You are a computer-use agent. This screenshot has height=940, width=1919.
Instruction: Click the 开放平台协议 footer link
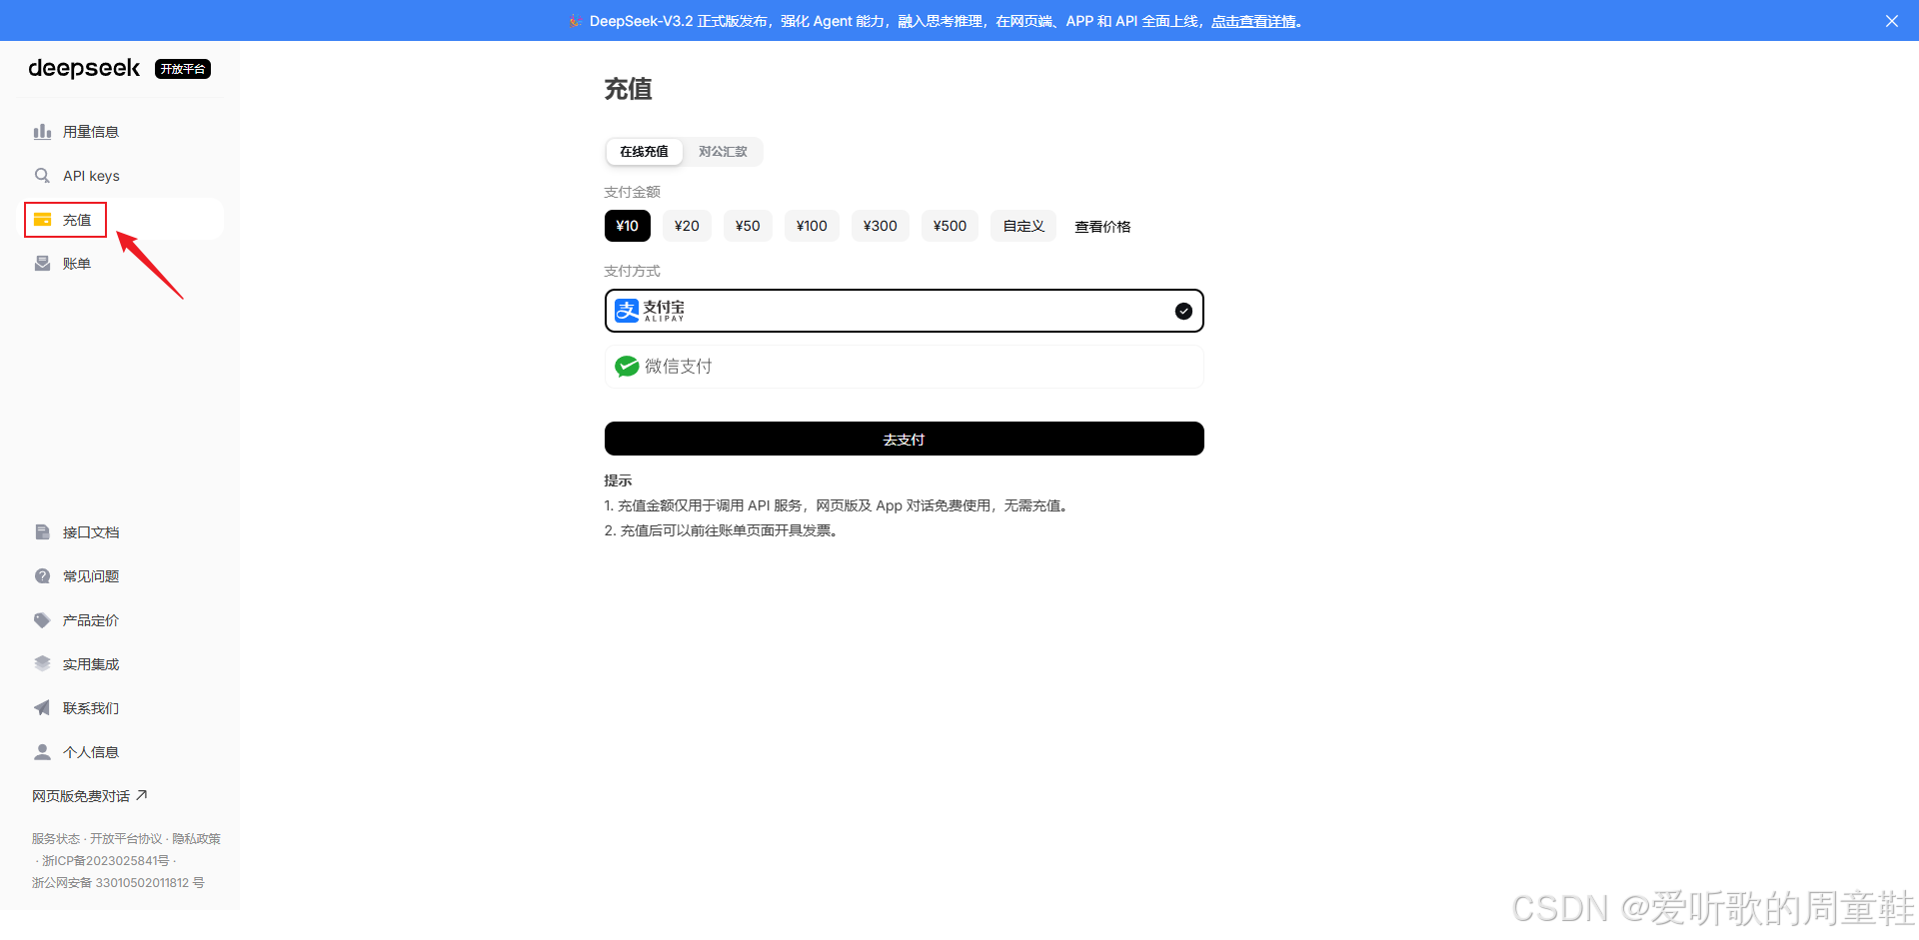[x=126, y=839]
